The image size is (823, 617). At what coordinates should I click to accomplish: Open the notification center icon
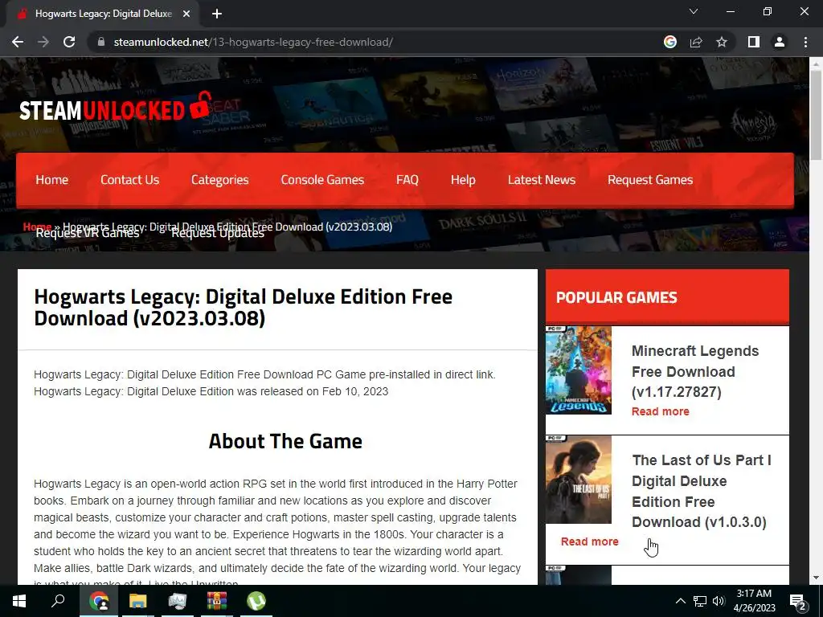pos(798,603)
